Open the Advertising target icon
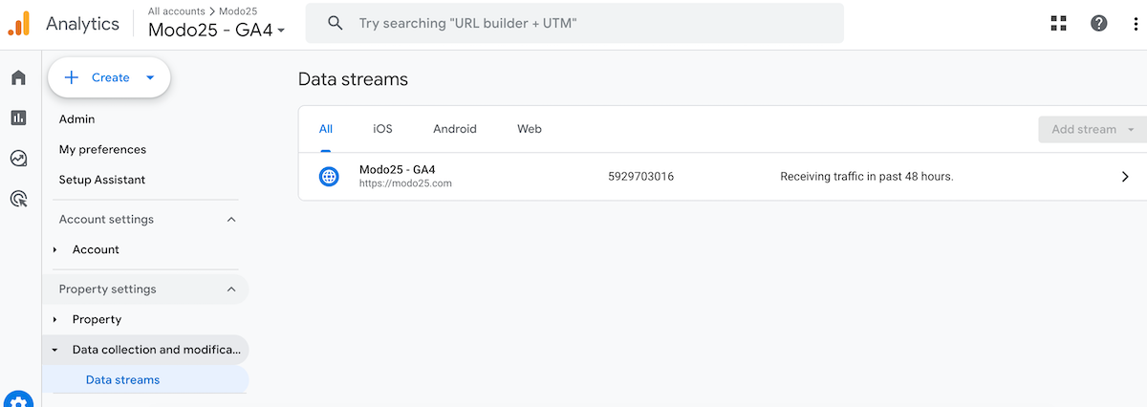This screenshot has height=407, width=1147. 18,199
